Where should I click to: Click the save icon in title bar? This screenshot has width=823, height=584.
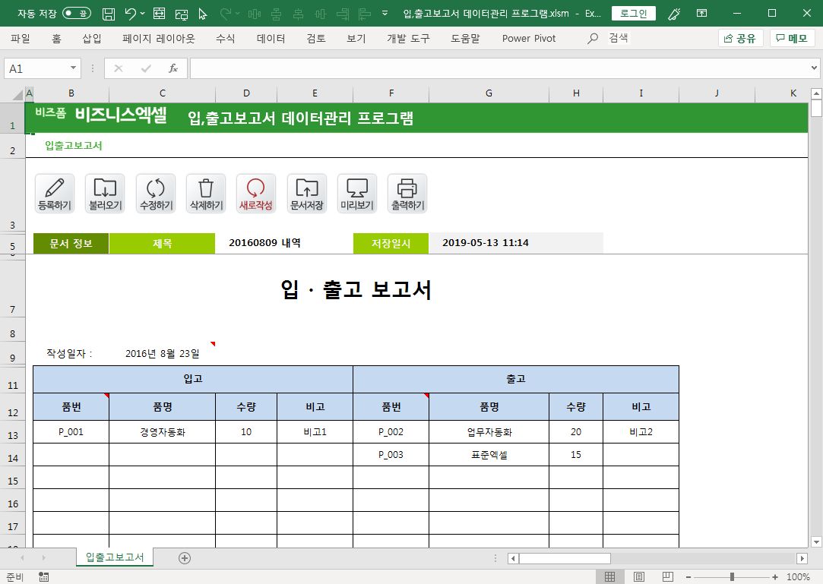pos(109,14)
